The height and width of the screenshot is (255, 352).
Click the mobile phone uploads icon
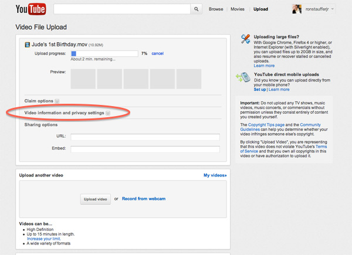click(x=243, y=77)
